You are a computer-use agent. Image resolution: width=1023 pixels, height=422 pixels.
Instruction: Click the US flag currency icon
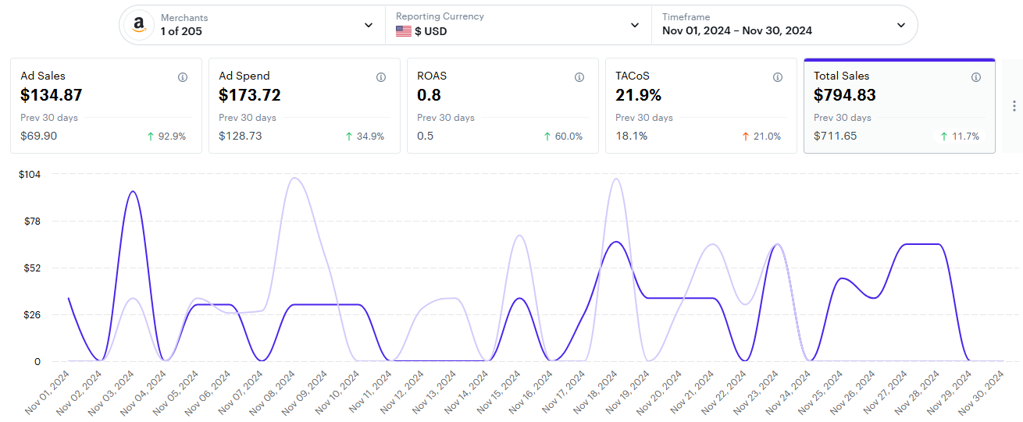tap(404, 31)
